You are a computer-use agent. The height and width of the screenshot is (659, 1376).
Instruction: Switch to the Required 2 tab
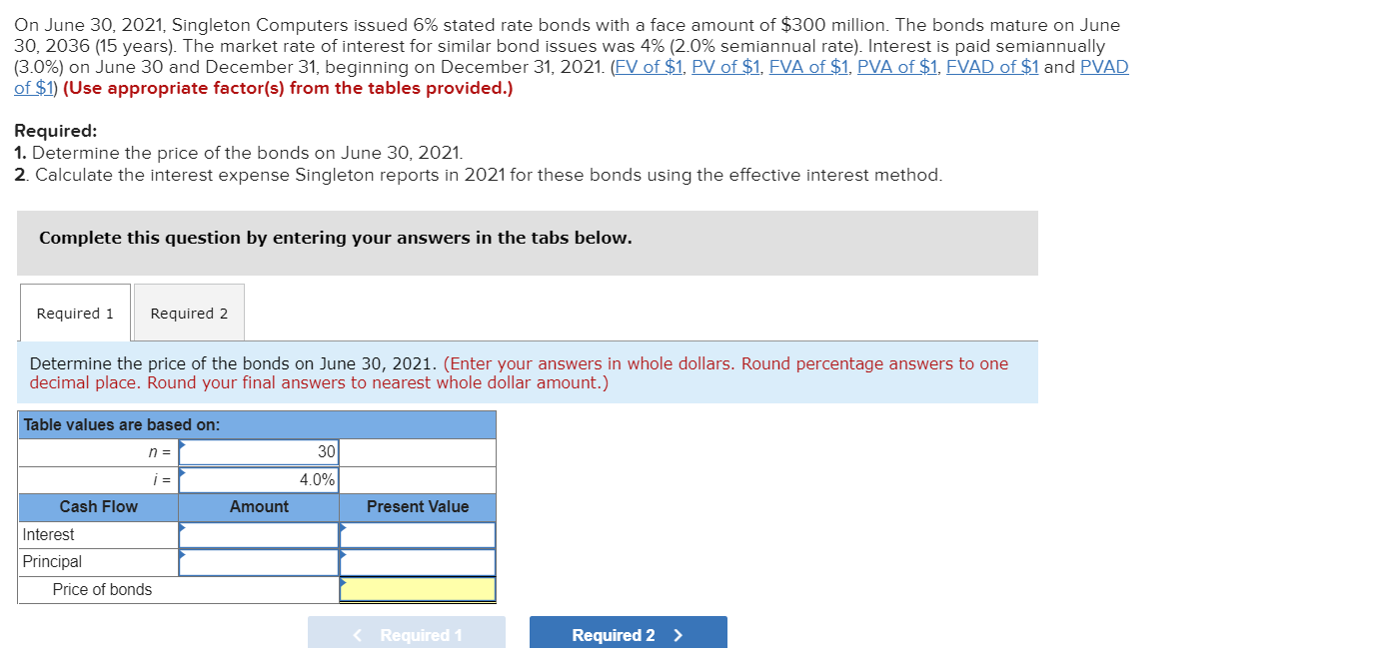pos(188,313)
